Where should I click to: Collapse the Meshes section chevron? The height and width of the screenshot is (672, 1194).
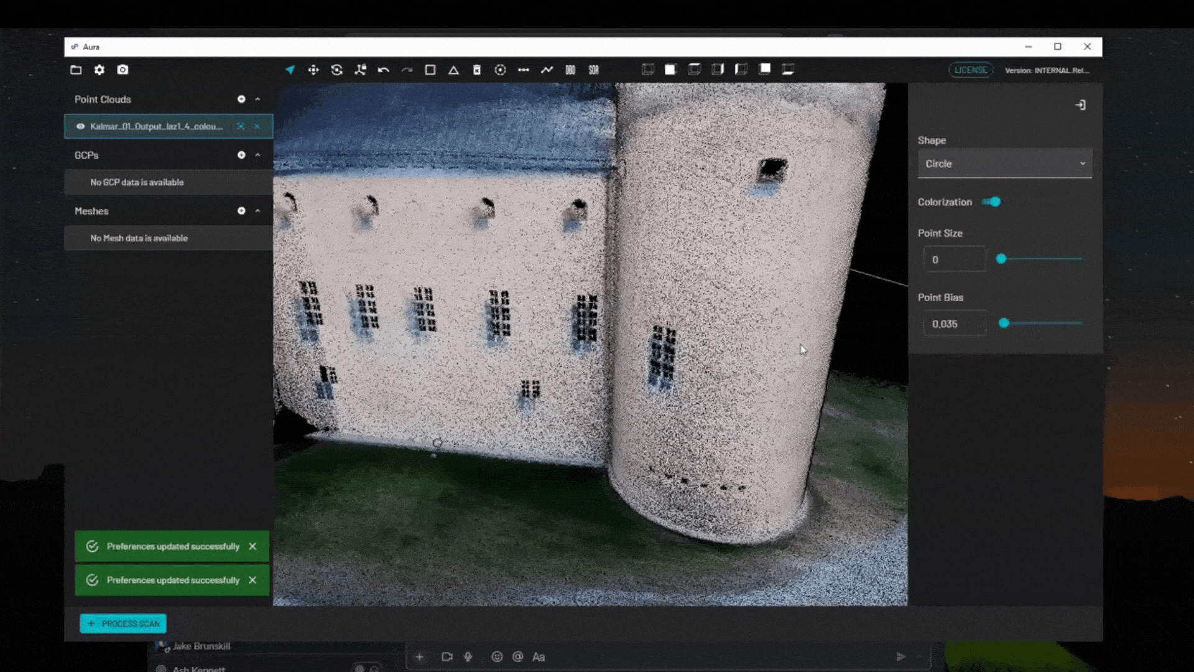tap(257, 211)
